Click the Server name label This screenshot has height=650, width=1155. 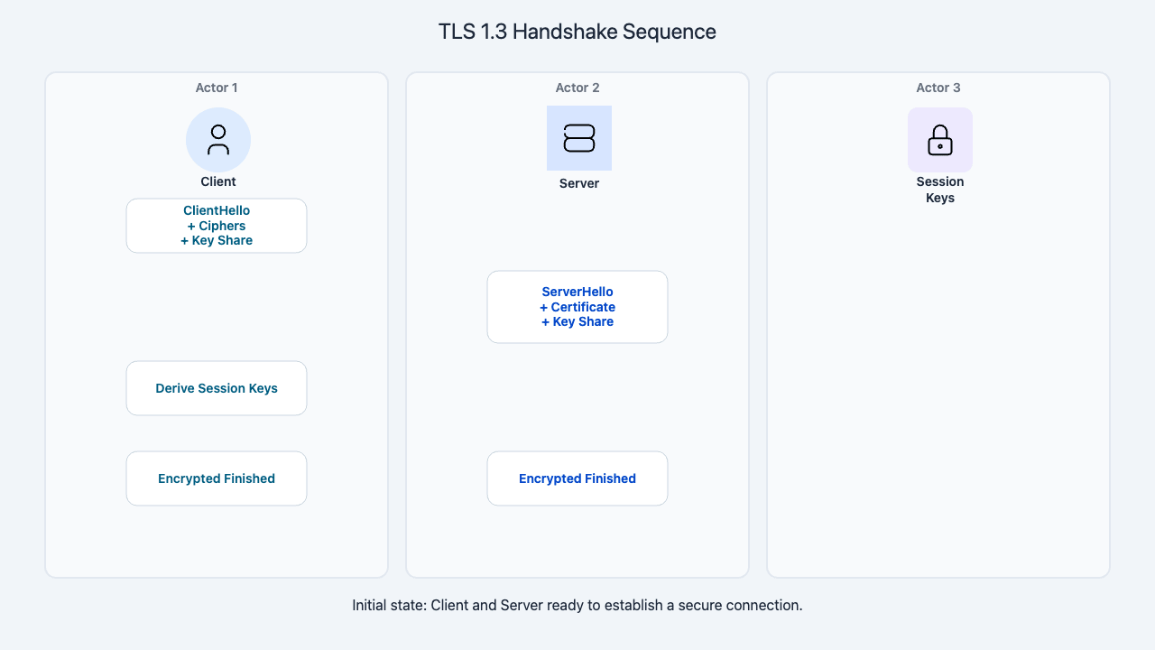pyautogui.click(x=579, y=183)
